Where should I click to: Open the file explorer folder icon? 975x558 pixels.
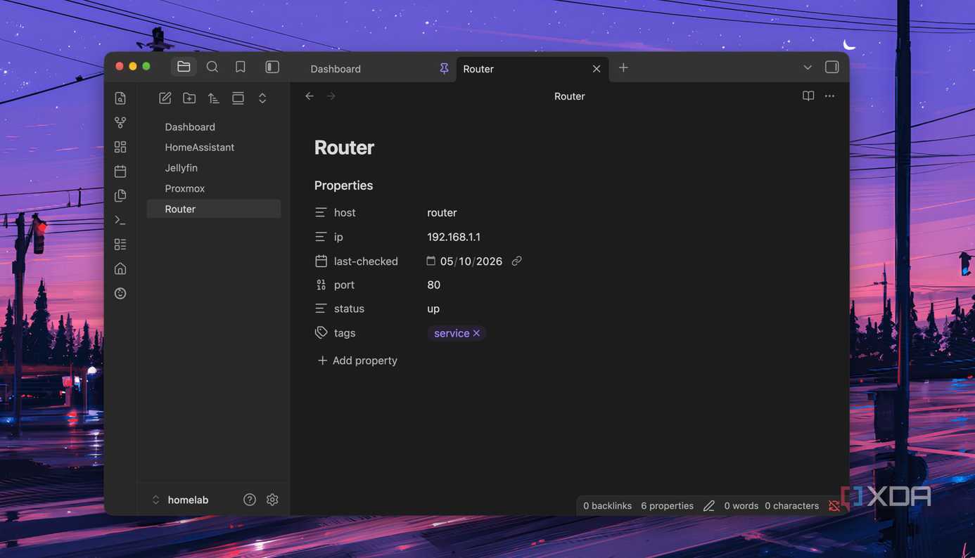click(184, 67)
